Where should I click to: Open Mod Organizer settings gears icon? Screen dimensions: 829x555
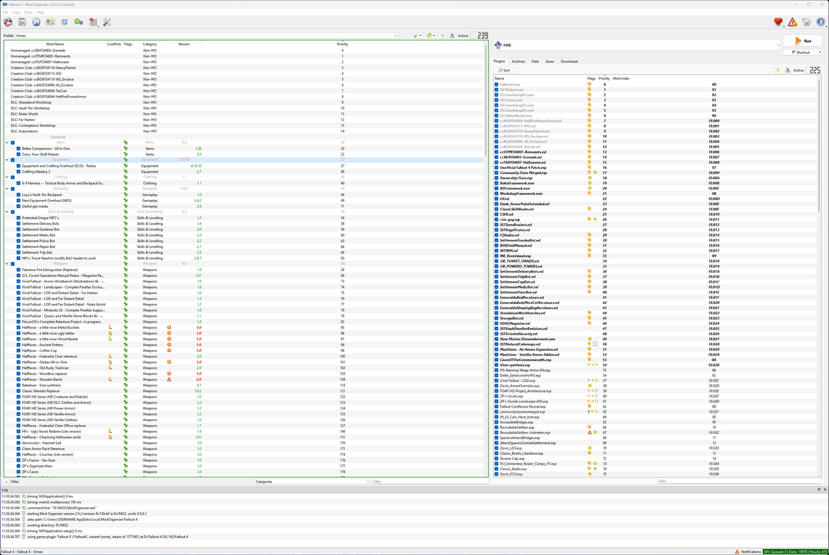click(x=78, y=21)
